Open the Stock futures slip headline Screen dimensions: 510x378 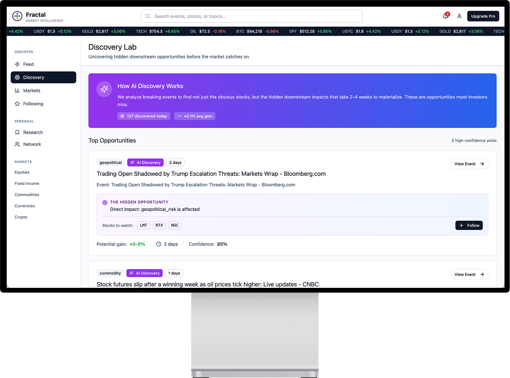(x=208, y=284)
